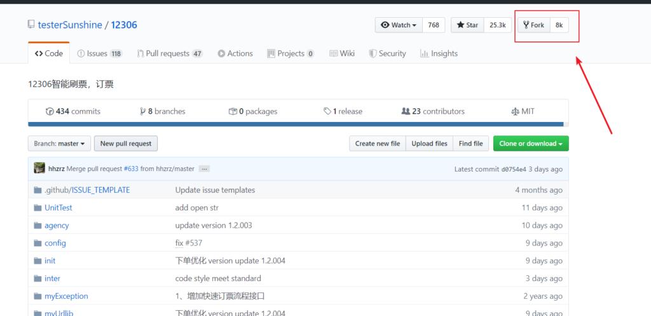Click the init folder icon
The width and height of the screenshot is (651, 316).
click(x=38, y=261)
